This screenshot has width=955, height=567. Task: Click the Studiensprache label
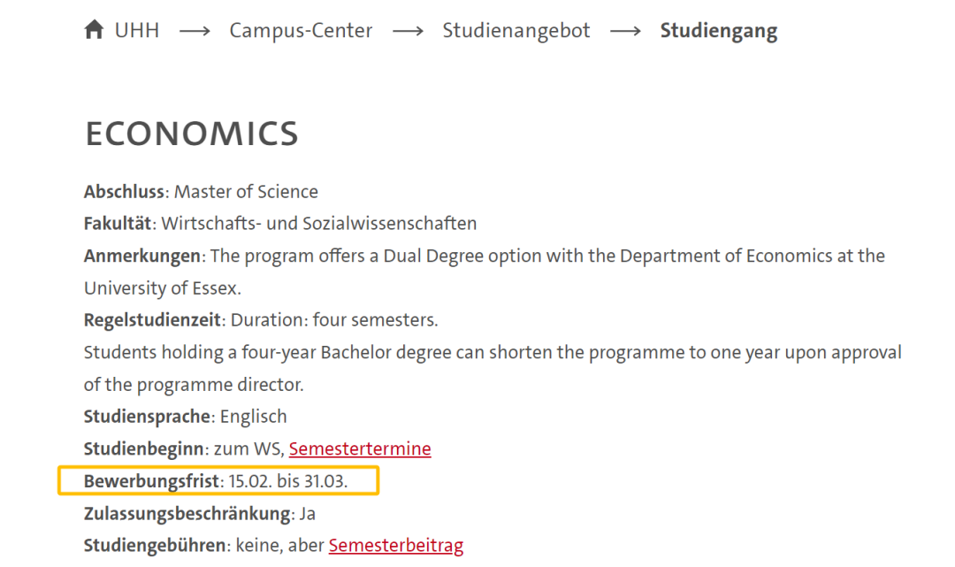(x=148, y=416)
